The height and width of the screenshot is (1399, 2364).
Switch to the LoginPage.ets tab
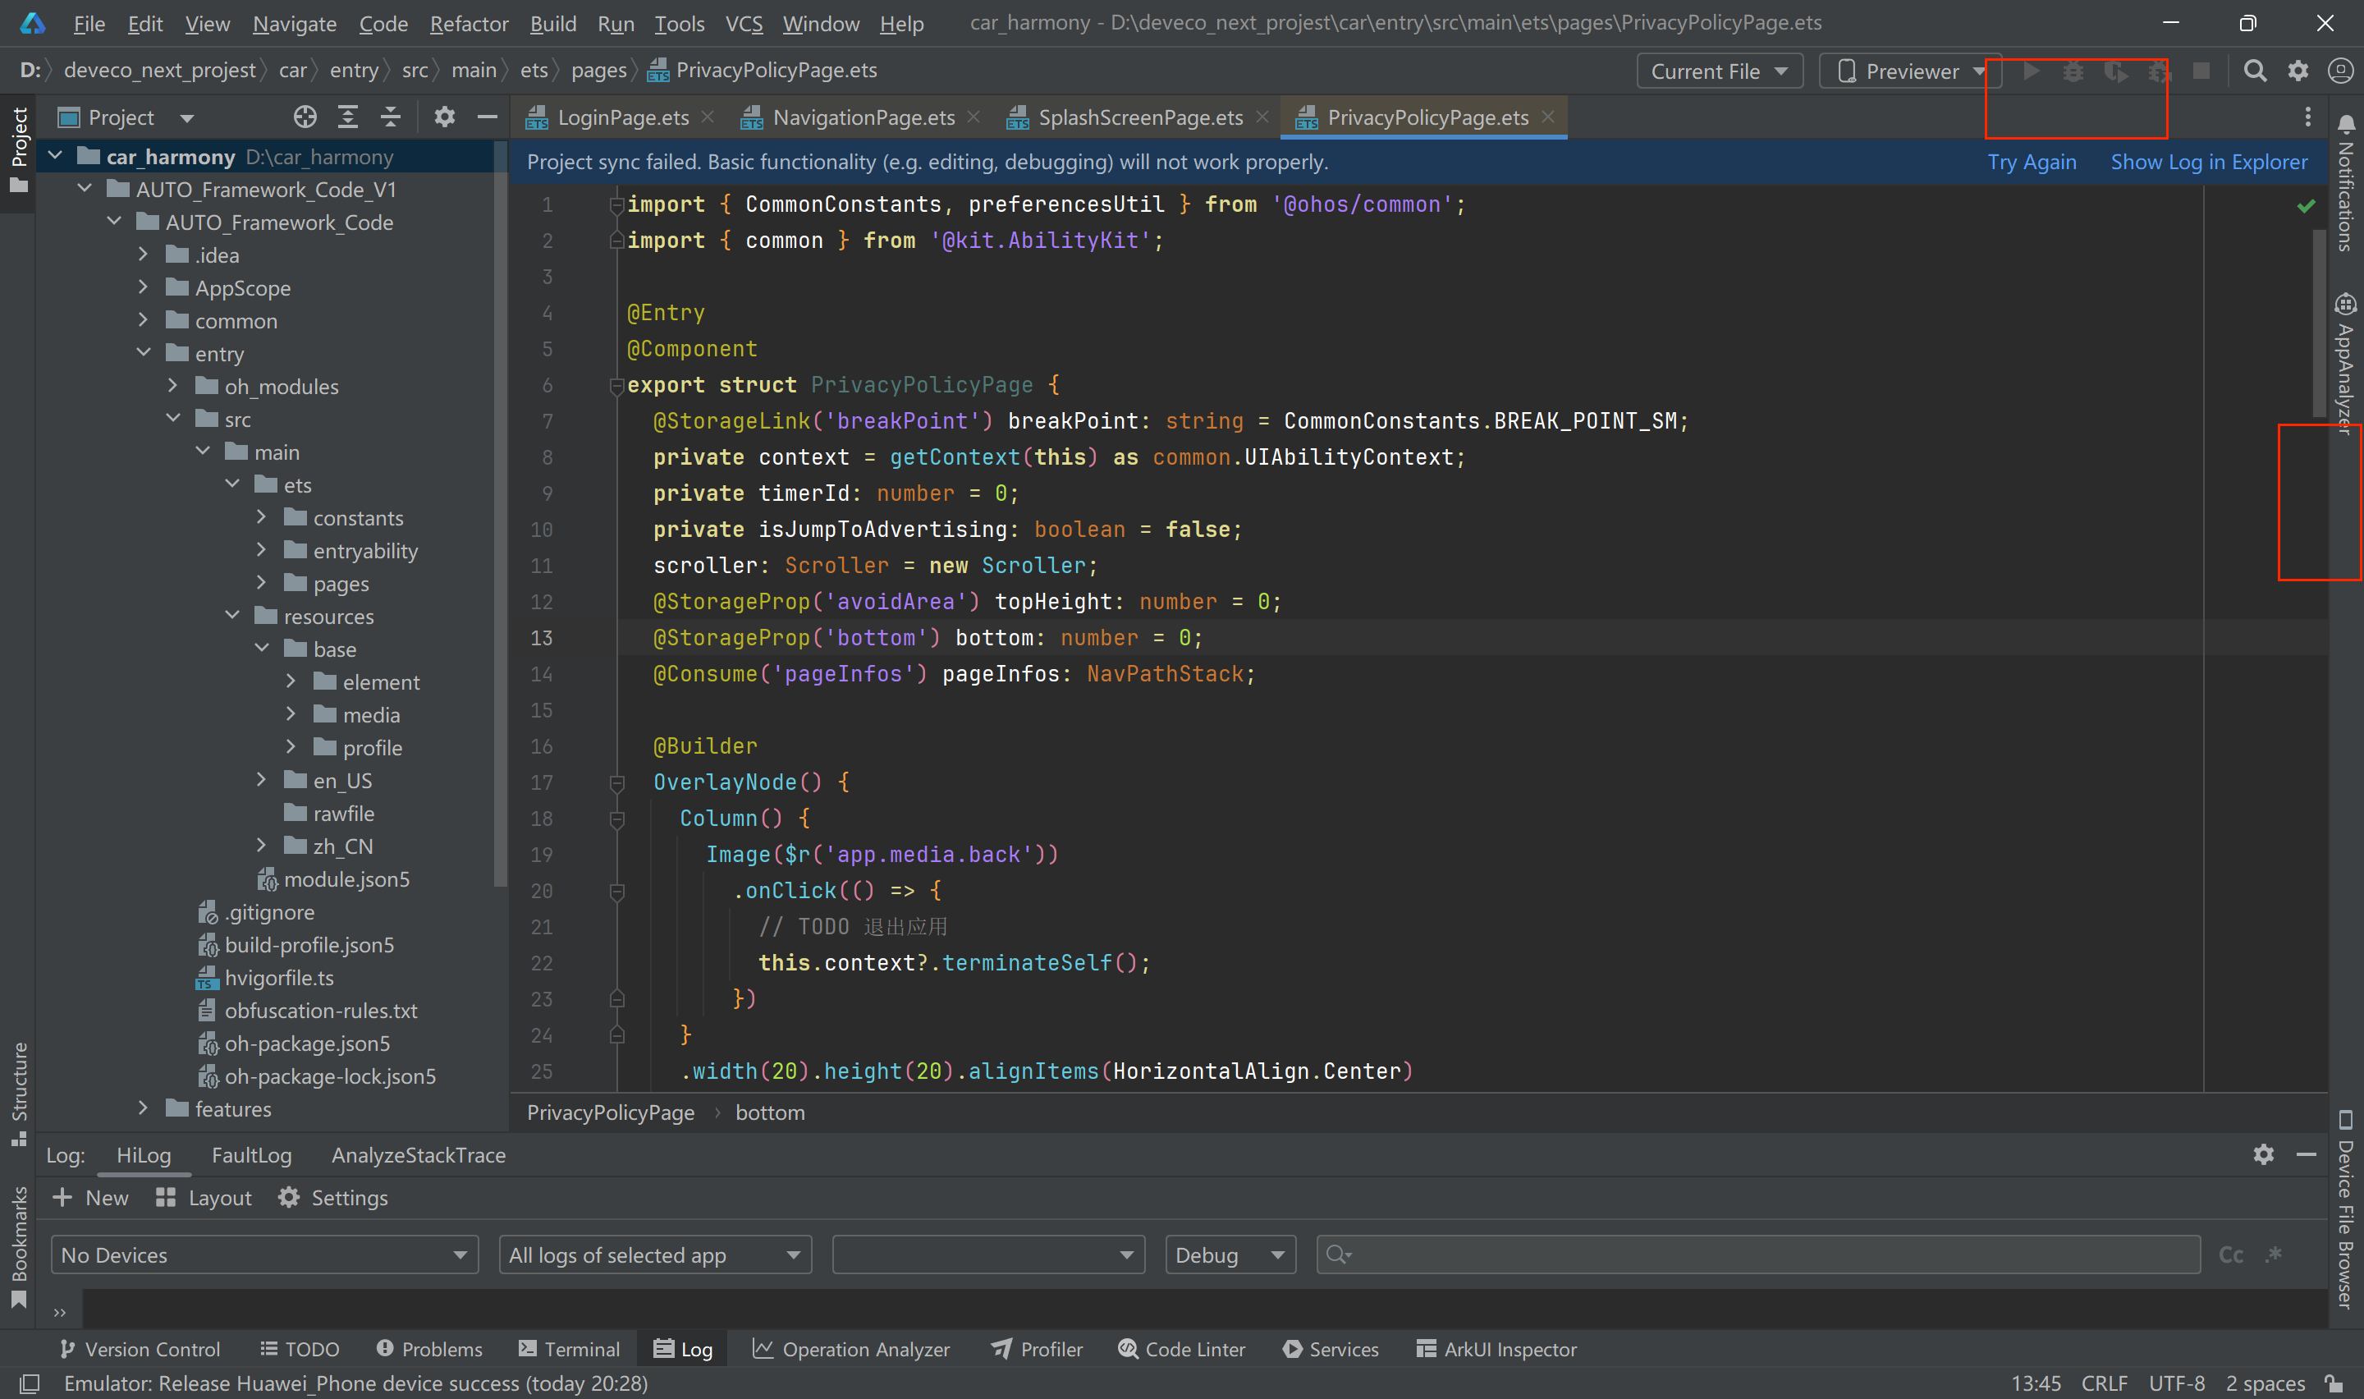(x=622, y=117)
